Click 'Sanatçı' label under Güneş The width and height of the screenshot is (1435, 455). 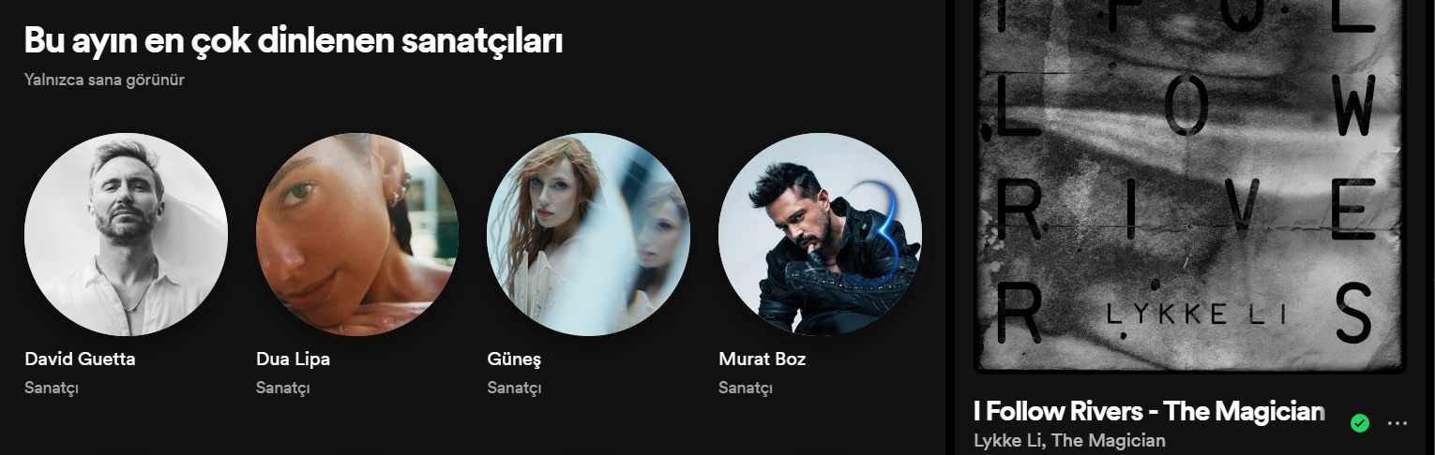point(514,387)
